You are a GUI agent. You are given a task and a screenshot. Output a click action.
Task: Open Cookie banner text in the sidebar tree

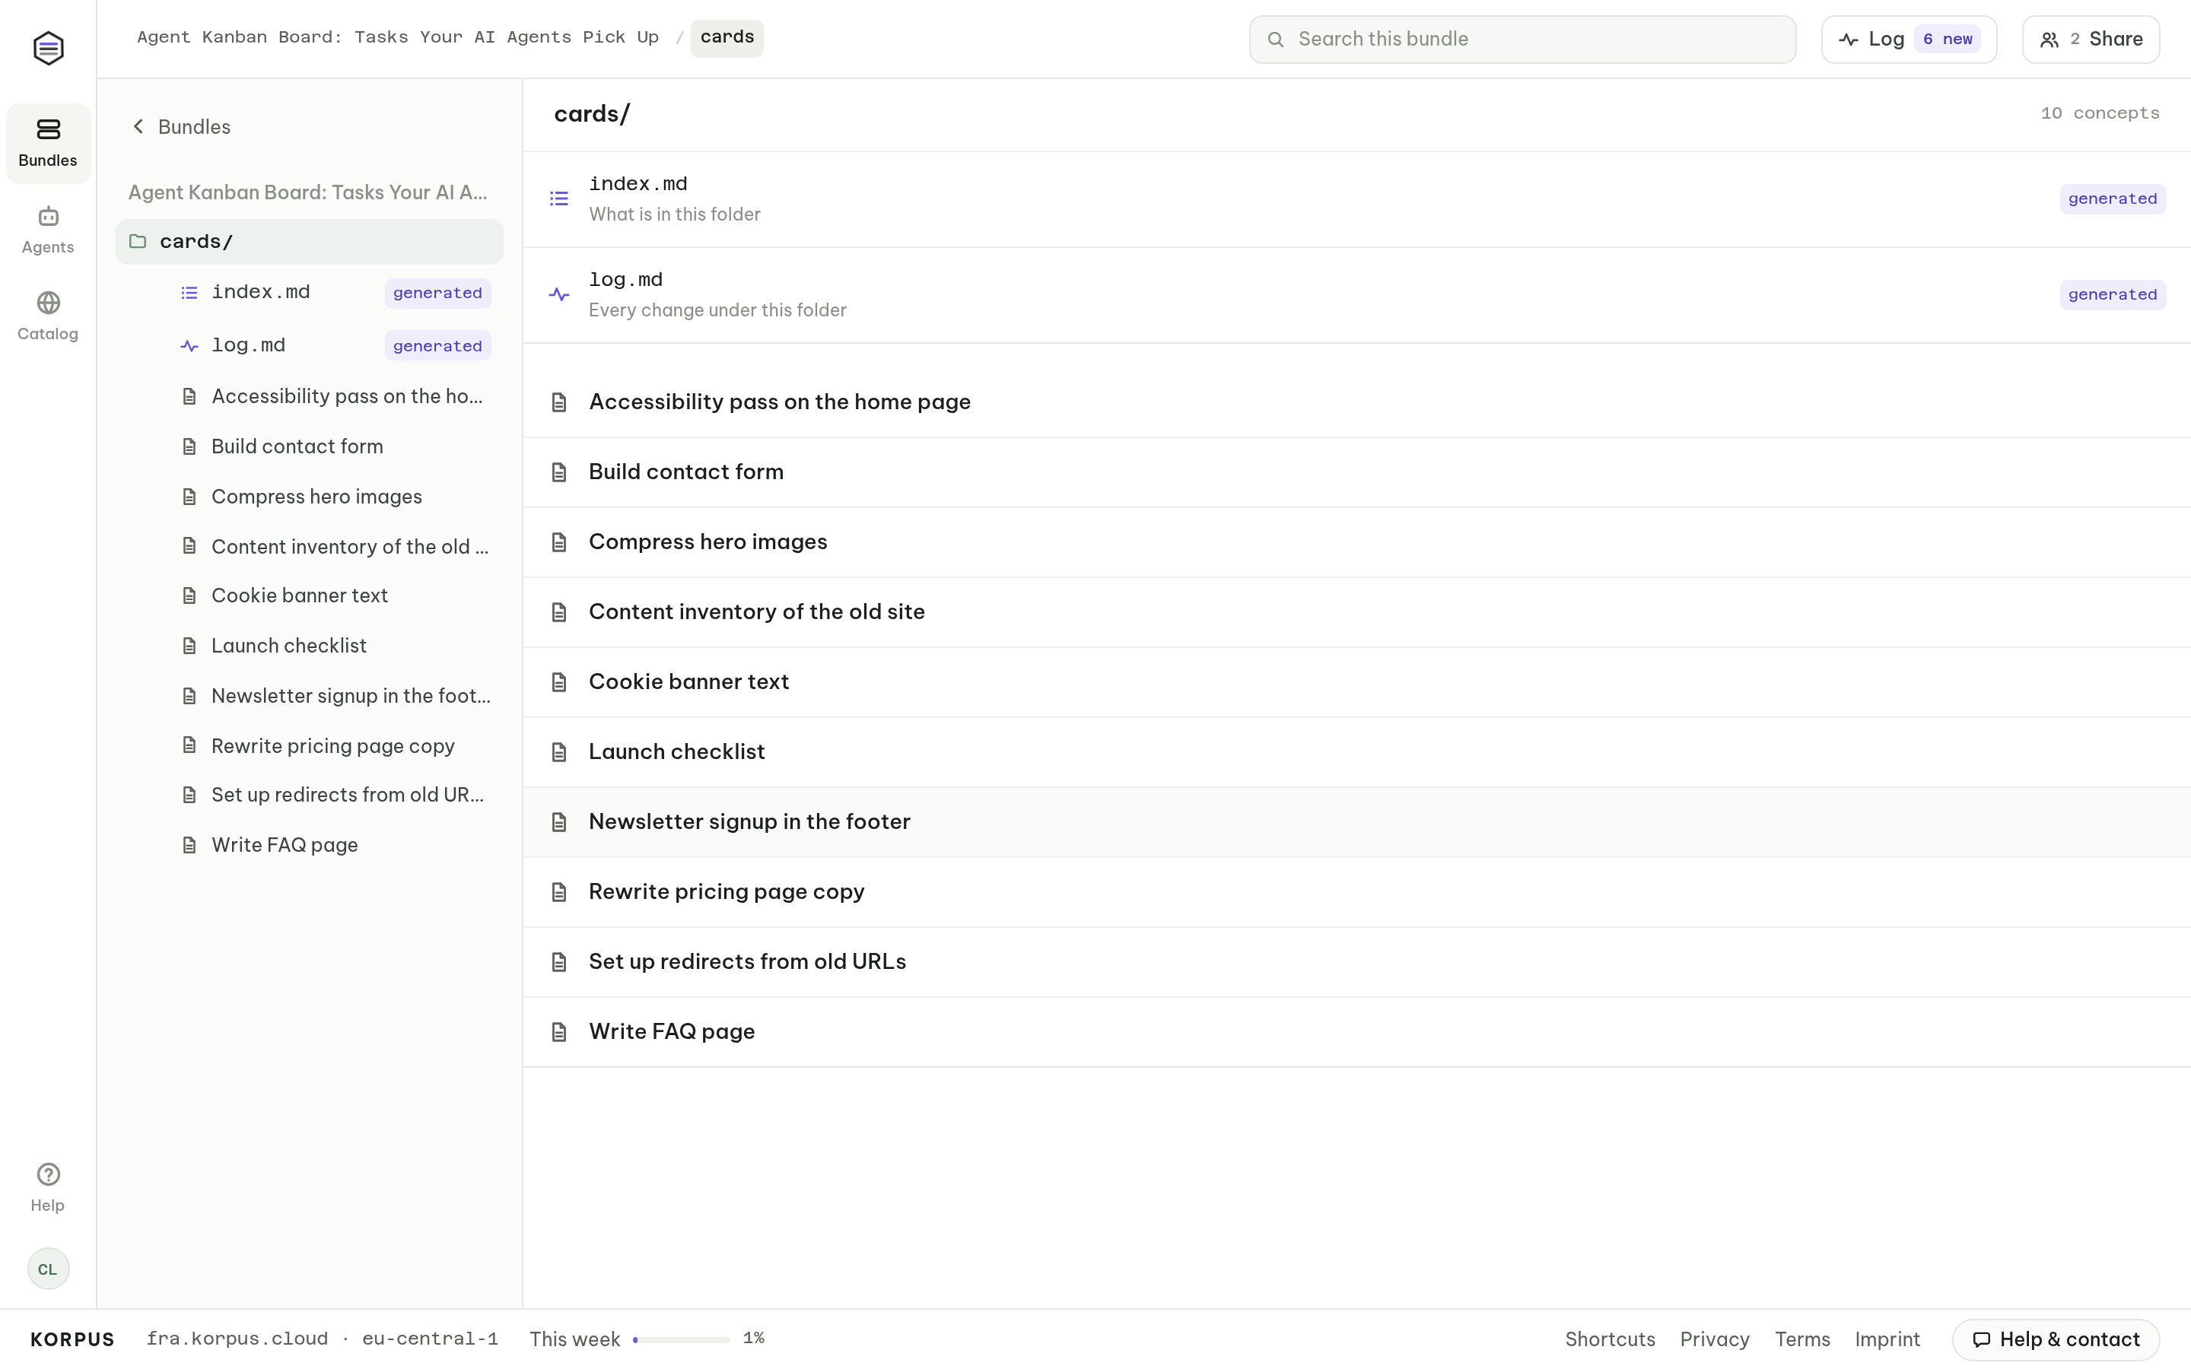click(335, 596)
